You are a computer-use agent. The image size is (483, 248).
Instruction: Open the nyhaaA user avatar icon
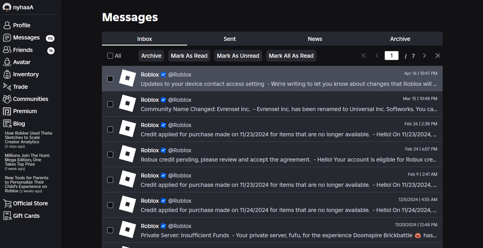click(x=7, y=7)
